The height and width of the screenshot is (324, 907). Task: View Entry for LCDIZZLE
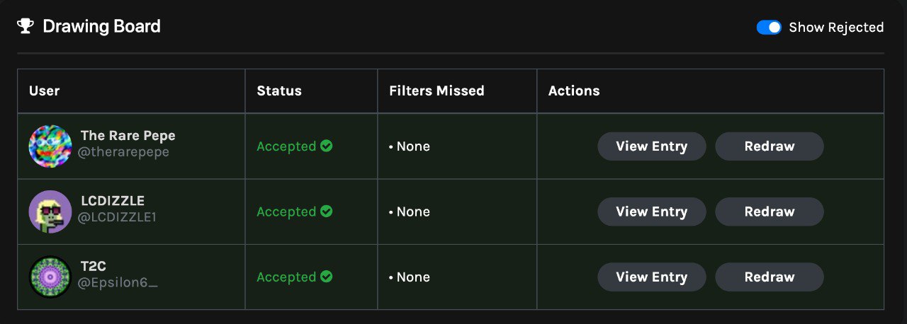(652, 212)
